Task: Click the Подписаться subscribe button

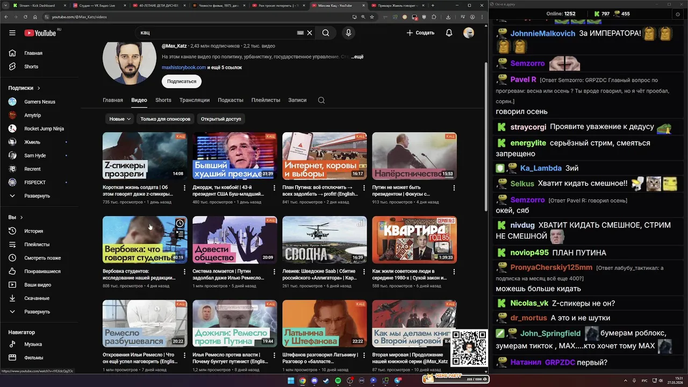Action: pos(182,81)
